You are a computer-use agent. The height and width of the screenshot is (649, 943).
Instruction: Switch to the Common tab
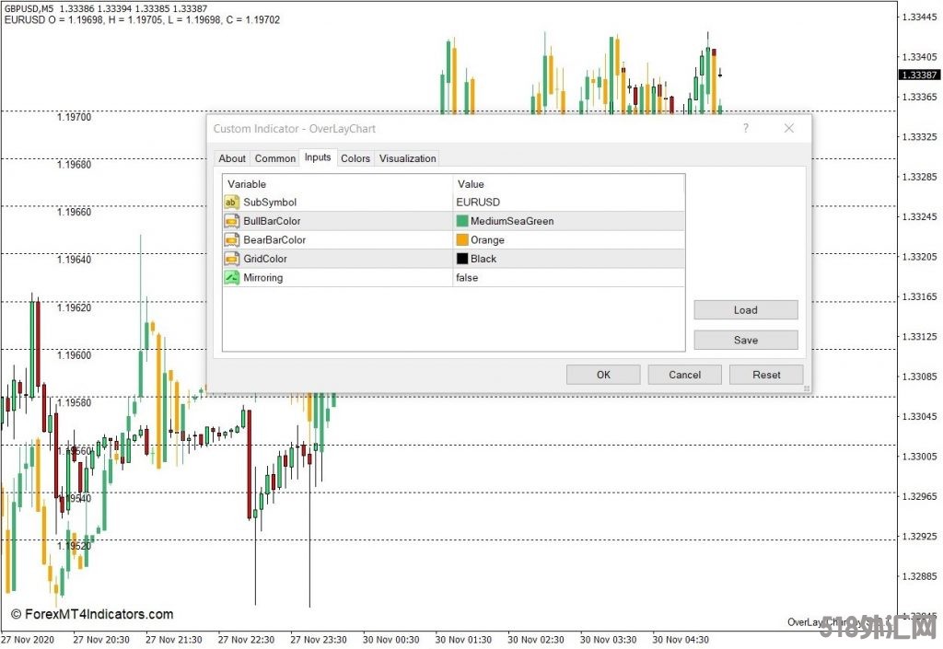(274, 158)
